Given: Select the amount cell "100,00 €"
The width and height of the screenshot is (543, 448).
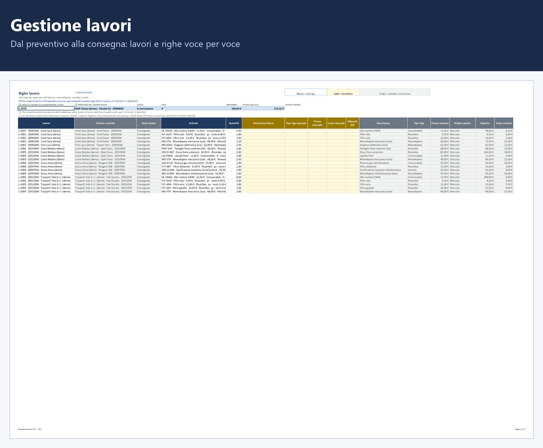Looking at the screenshot, I should point(485,177).
